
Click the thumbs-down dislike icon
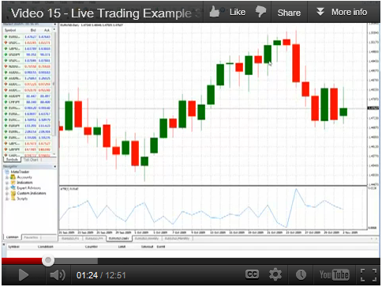[x=260, y=12]
